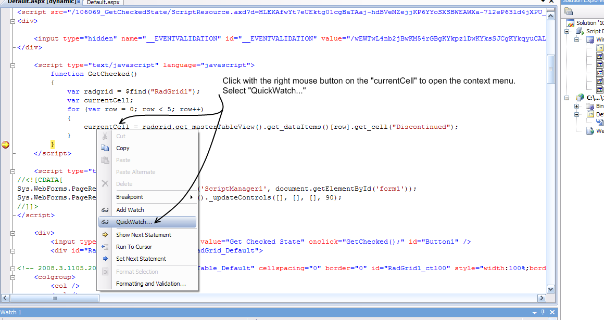Click the glasses icon beside Add Watch
The image size is (604, 320).
click(105, 210)
